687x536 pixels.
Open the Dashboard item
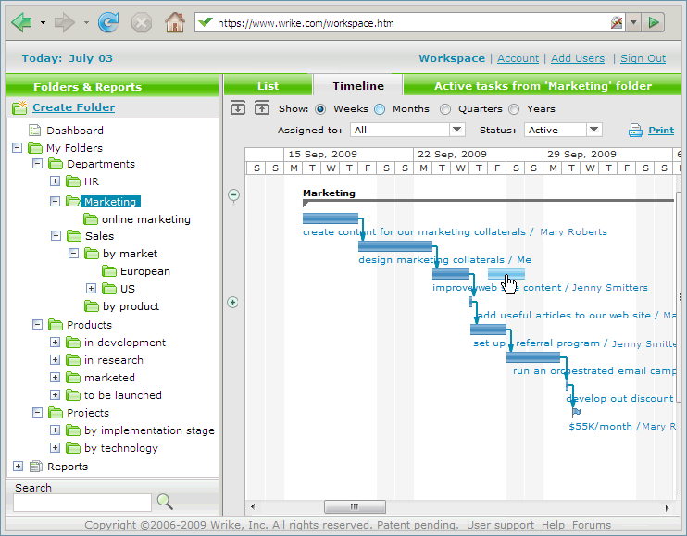[74, 131]
